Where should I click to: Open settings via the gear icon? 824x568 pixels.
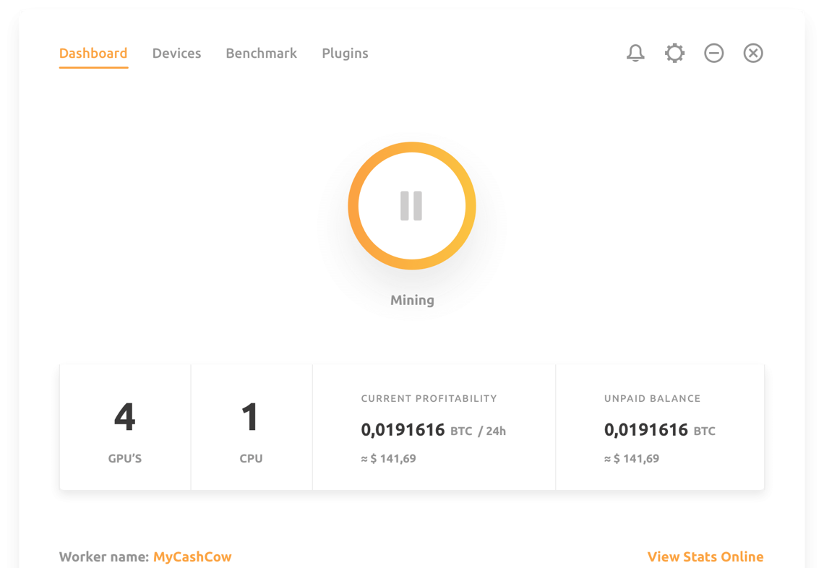click(x=674, y=53)
